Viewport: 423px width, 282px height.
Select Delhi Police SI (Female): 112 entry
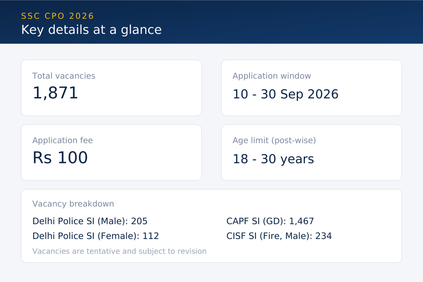[95, 236]
